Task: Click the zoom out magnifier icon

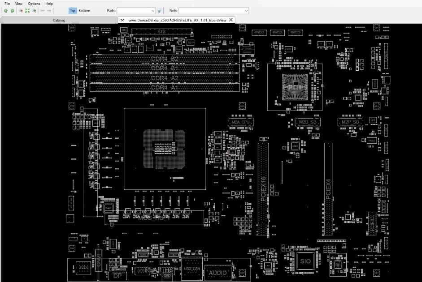Action: pos(21,11)
